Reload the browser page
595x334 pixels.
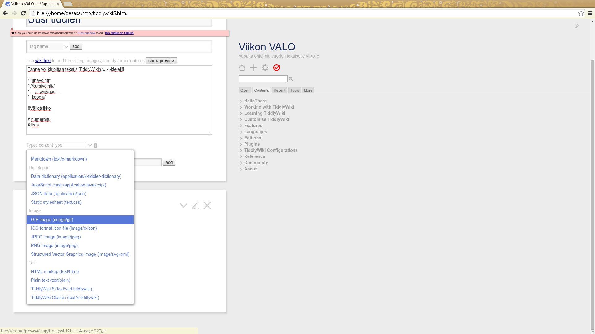click(x=23, y=13)
